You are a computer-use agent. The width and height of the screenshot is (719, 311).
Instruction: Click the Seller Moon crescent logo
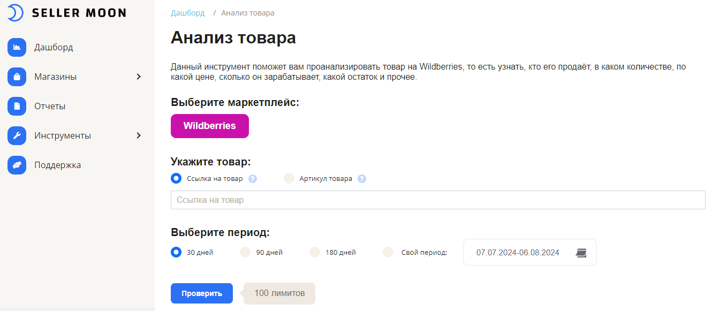point(16,12)
